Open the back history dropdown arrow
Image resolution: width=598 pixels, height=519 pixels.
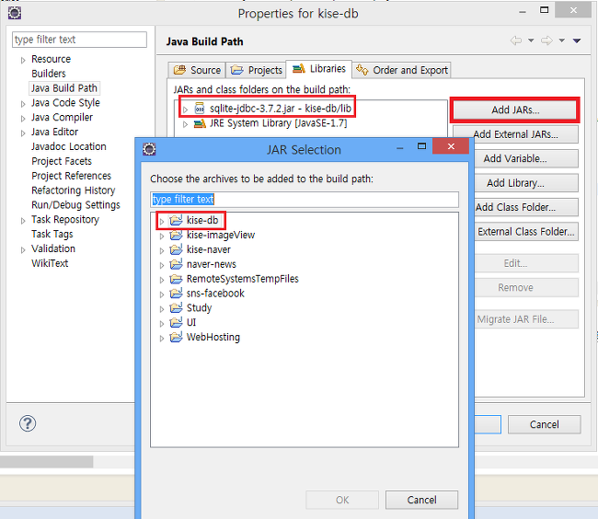pyautogui.click(x=531, y=40)
